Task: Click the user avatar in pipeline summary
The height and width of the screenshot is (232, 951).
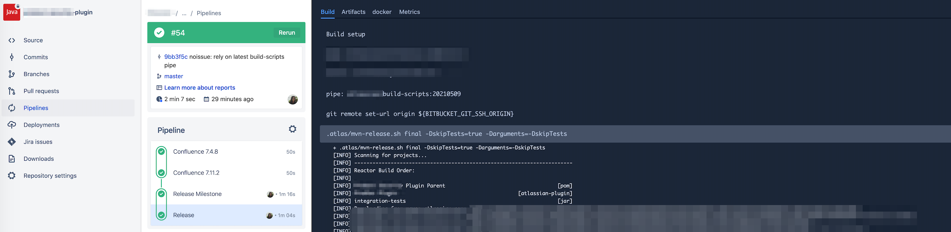Action: click(x=293, y=99)
